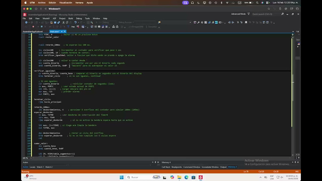Click the Cut scissors icon
This screenshot has height=181, width=322.
point(63,22)
